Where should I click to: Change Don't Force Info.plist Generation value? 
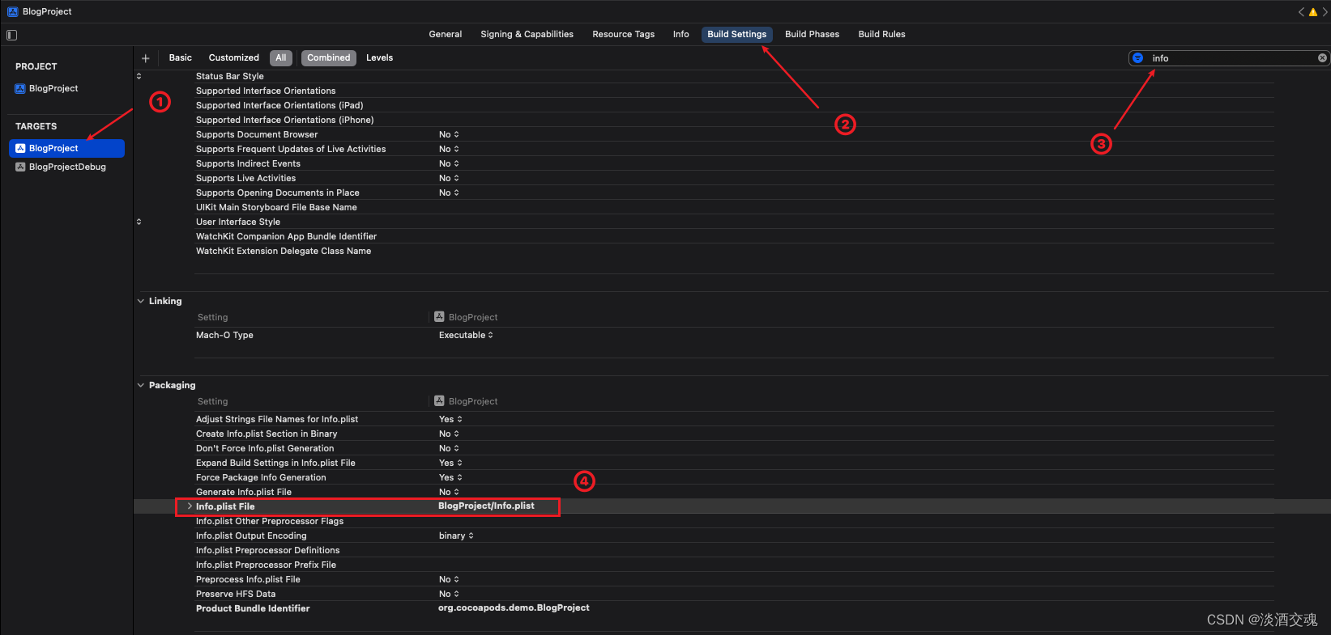click(x=449, y=448)
